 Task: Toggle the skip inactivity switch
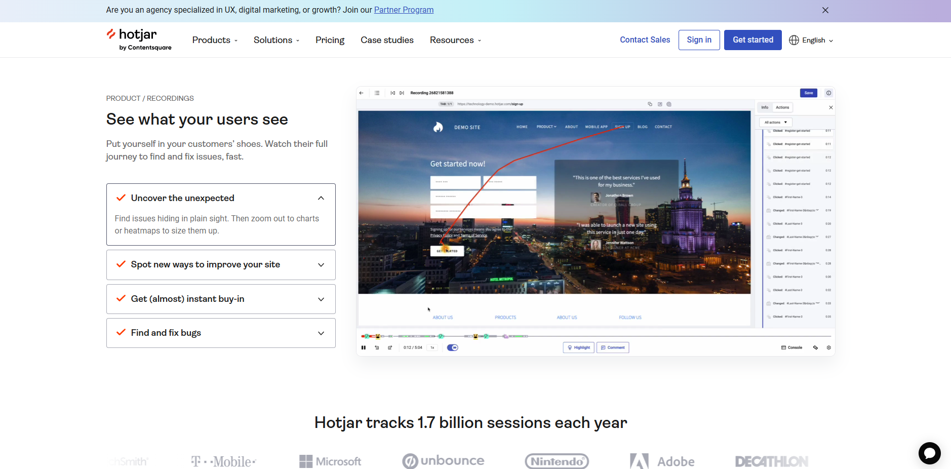pyautogui.click(x=453, y=347)
